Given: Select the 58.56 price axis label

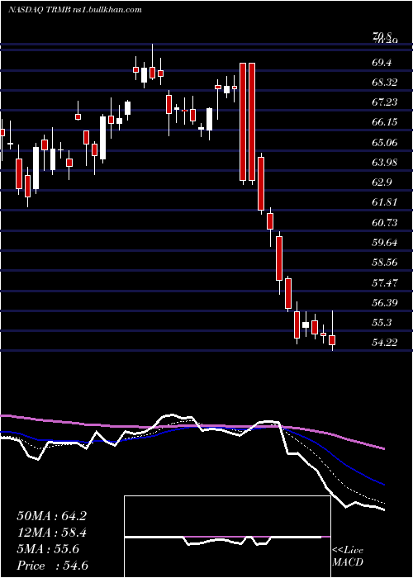Looking at the screenshot, I should (x=385, y=263).
